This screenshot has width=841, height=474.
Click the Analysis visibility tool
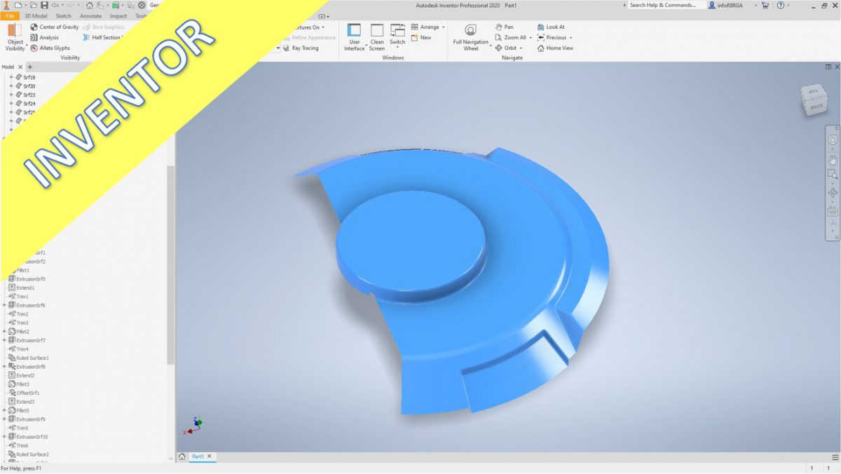(44, 38)
